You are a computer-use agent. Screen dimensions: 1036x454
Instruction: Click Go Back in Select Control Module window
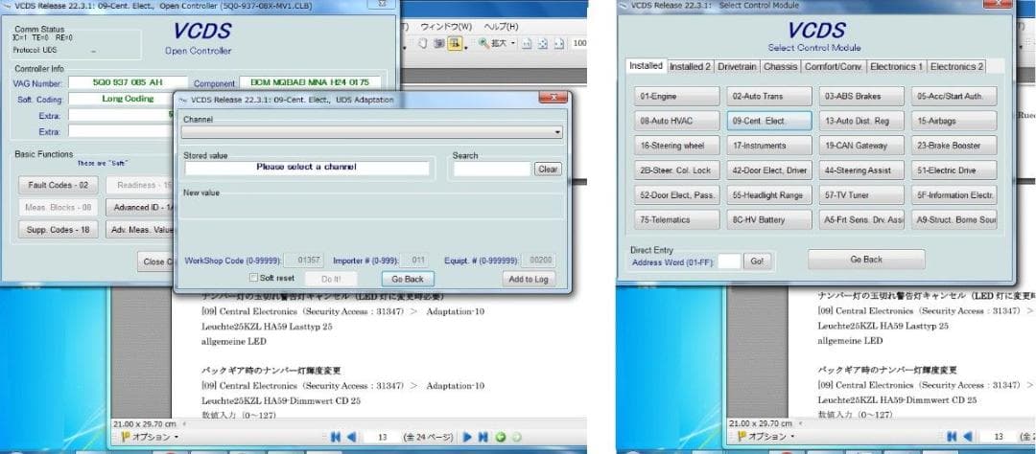point(866,260)
